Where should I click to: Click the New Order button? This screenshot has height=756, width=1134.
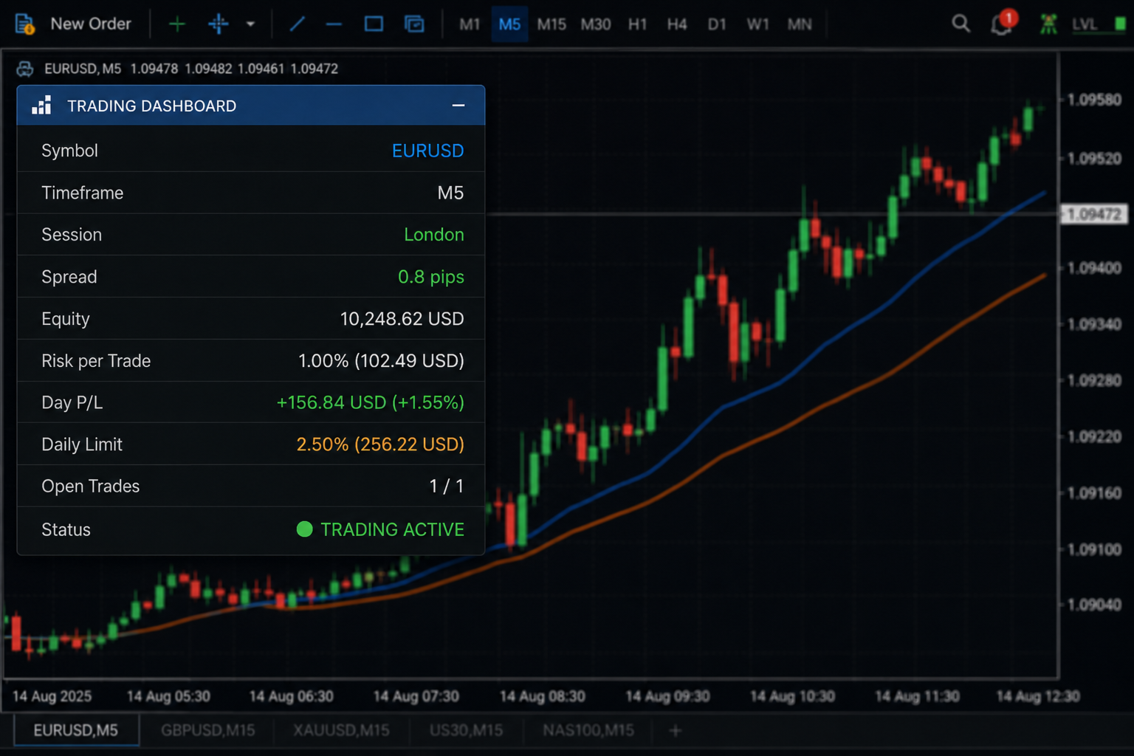pos(74,24)
